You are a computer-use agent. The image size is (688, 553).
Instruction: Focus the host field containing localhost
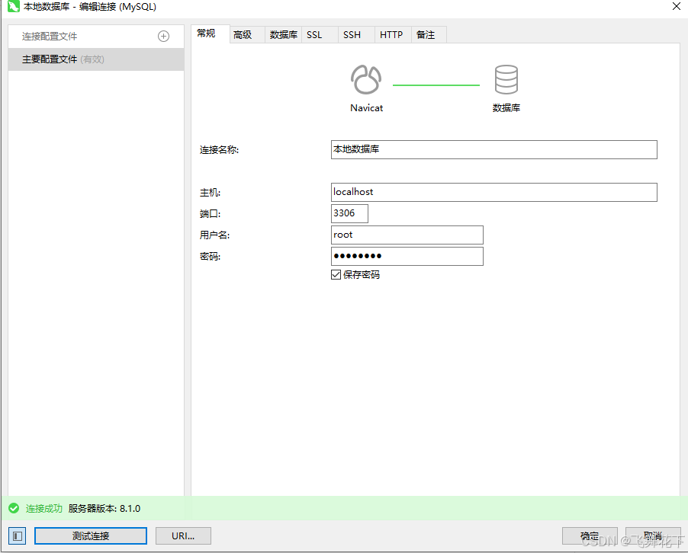coord(494,193)
